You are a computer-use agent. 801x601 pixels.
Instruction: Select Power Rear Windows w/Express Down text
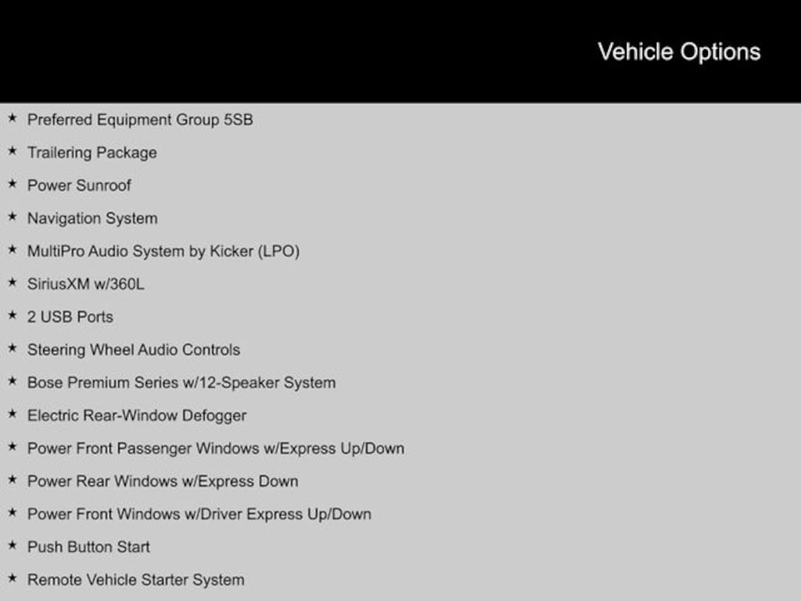pyautogui.click(x=163, y=481)
